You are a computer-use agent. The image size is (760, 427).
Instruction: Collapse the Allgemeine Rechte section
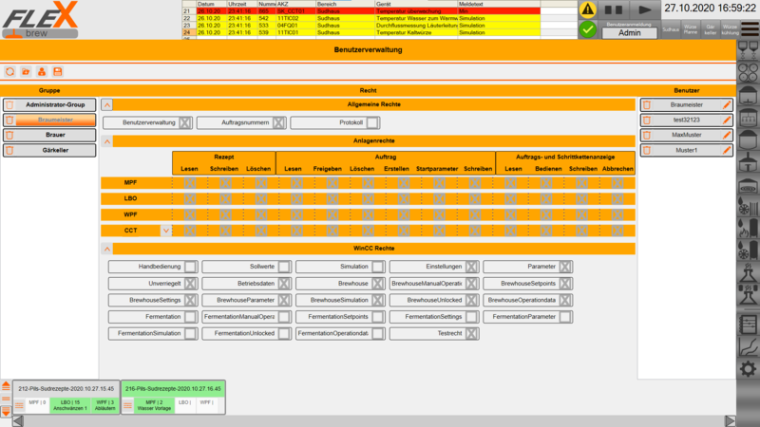click(106, 104)
